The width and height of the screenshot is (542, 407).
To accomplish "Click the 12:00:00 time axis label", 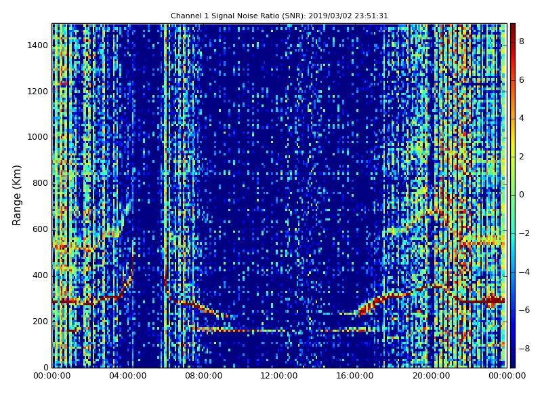I will [x=279, y=376].
